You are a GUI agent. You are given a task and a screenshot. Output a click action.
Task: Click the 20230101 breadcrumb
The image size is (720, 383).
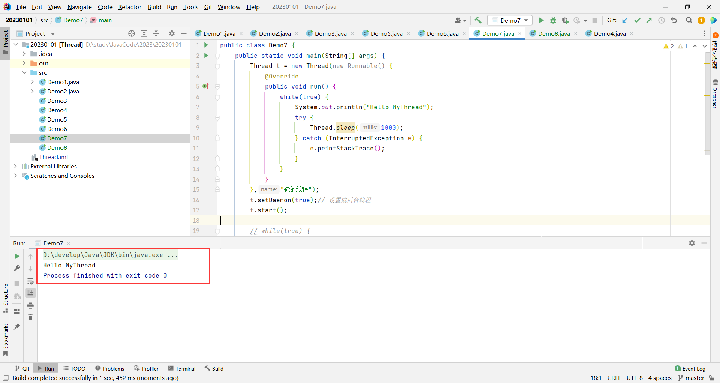pos(19,20)
